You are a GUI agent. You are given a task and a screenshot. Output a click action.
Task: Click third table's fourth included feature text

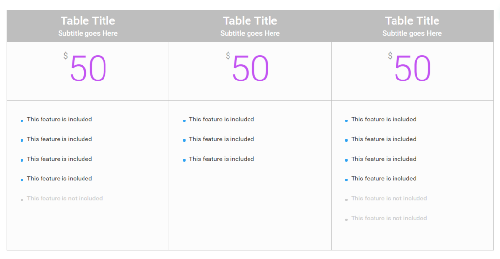[384, 179]
